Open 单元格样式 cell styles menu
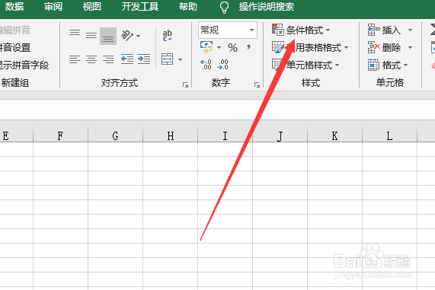The image size is (435, 290). [305, 65]
